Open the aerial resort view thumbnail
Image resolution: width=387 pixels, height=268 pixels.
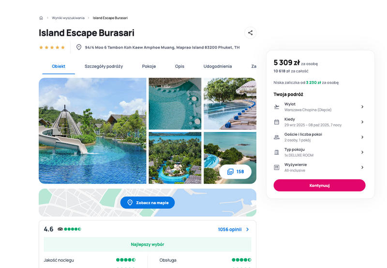click(x=175, y=158)
